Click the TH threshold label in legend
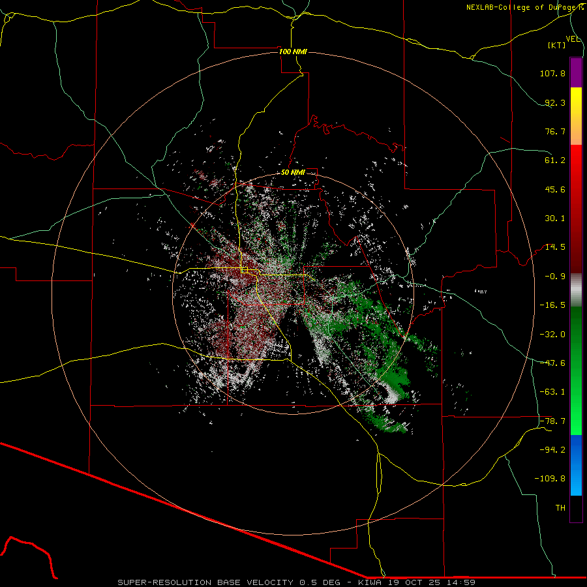 [x=560, y=508]
